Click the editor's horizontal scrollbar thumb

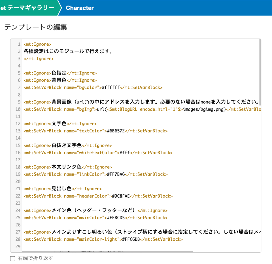pyautogui.click(x=107, y=251)
